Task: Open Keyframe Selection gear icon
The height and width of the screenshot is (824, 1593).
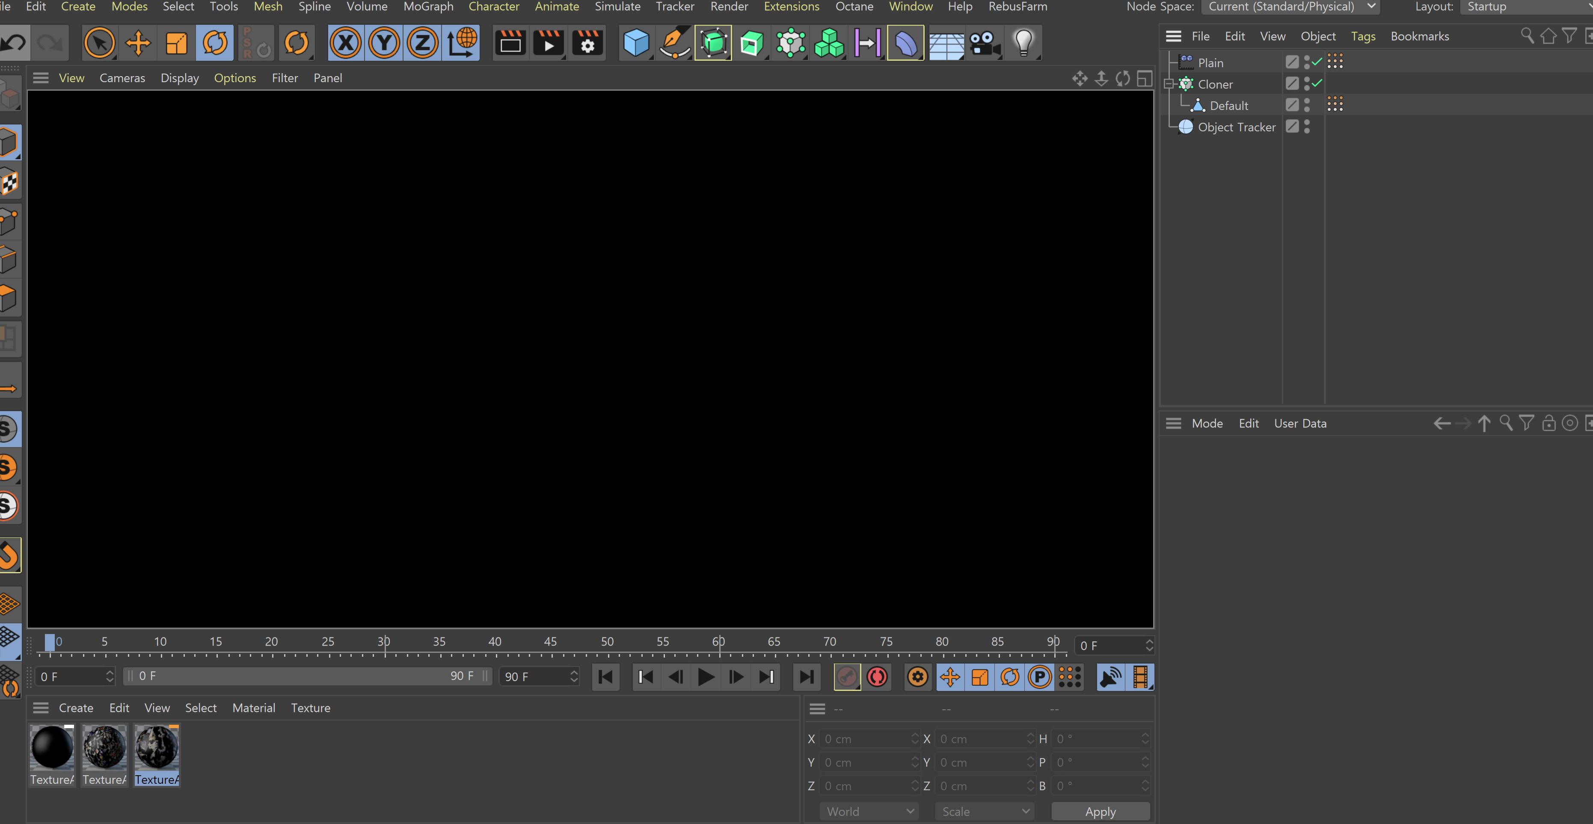Action: coord(918,677)
